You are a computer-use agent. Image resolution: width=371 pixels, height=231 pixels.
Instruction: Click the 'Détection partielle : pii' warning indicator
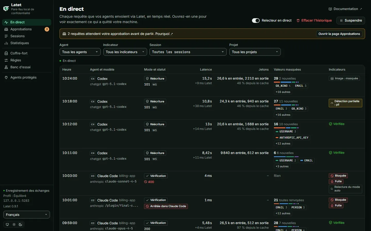345,103
